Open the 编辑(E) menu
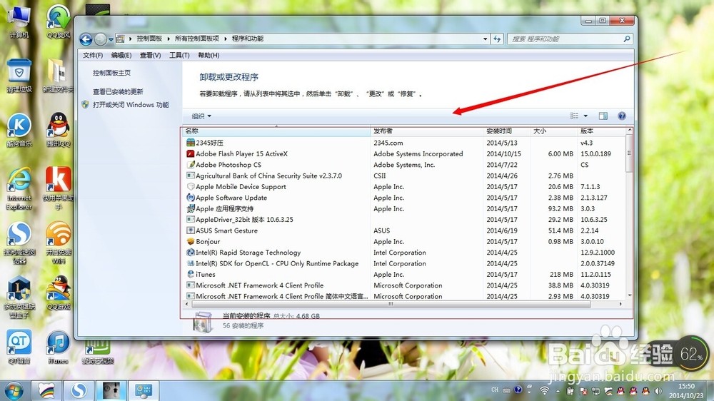Viewport: 714px width, 401px height. [121, 55]
